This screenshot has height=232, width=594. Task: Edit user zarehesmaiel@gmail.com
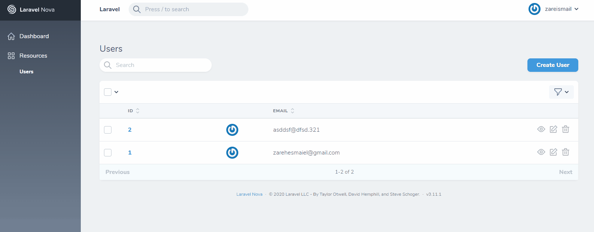553,152
